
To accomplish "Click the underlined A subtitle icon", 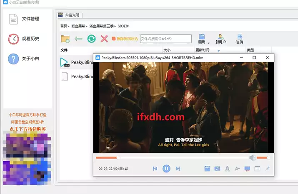I will tap(227, 169).
